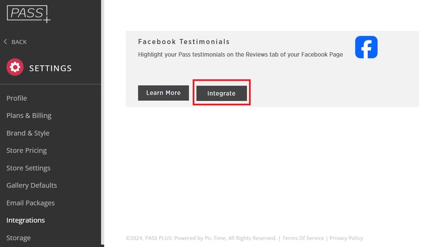The width and height of the screenshot is (421, 247).
Task: Click the red settings gear icon
Action: tap(15, 67)
